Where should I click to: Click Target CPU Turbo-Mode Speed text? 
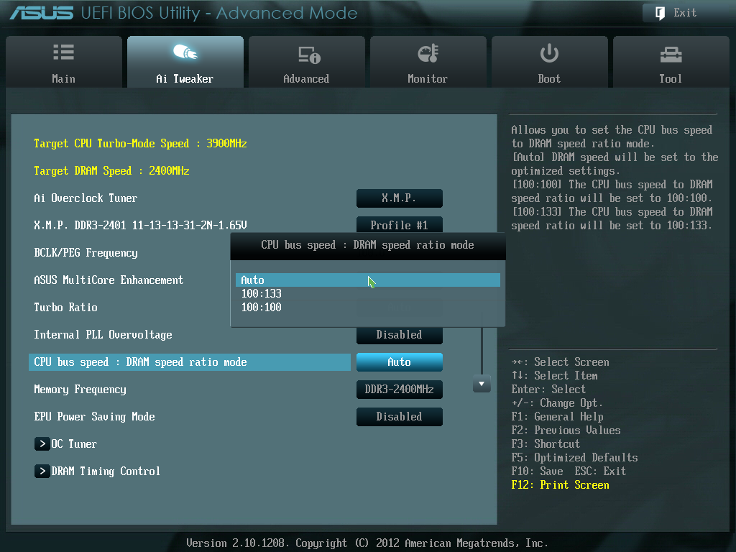140,143
